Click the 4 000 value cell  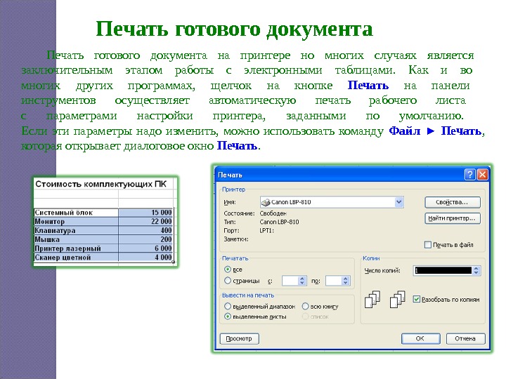tap(146, 257)
